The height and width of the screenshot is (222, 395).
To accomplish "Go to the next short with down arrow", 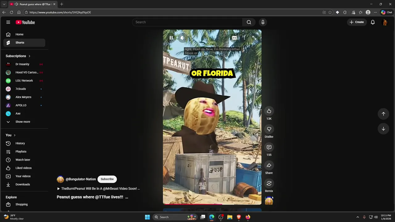I will [383, 129].
